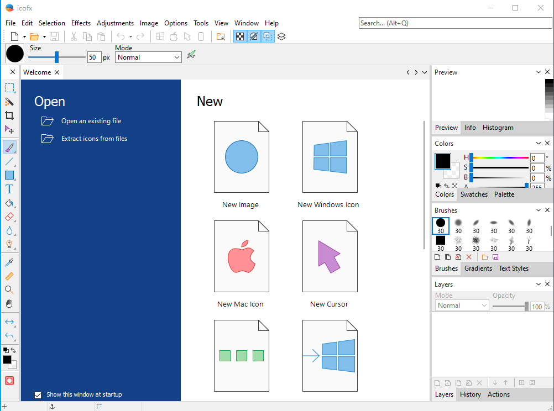Select the Zoom magnifier tool
The height and width of the screenshot is (411, 554).
tap(9, 290)
